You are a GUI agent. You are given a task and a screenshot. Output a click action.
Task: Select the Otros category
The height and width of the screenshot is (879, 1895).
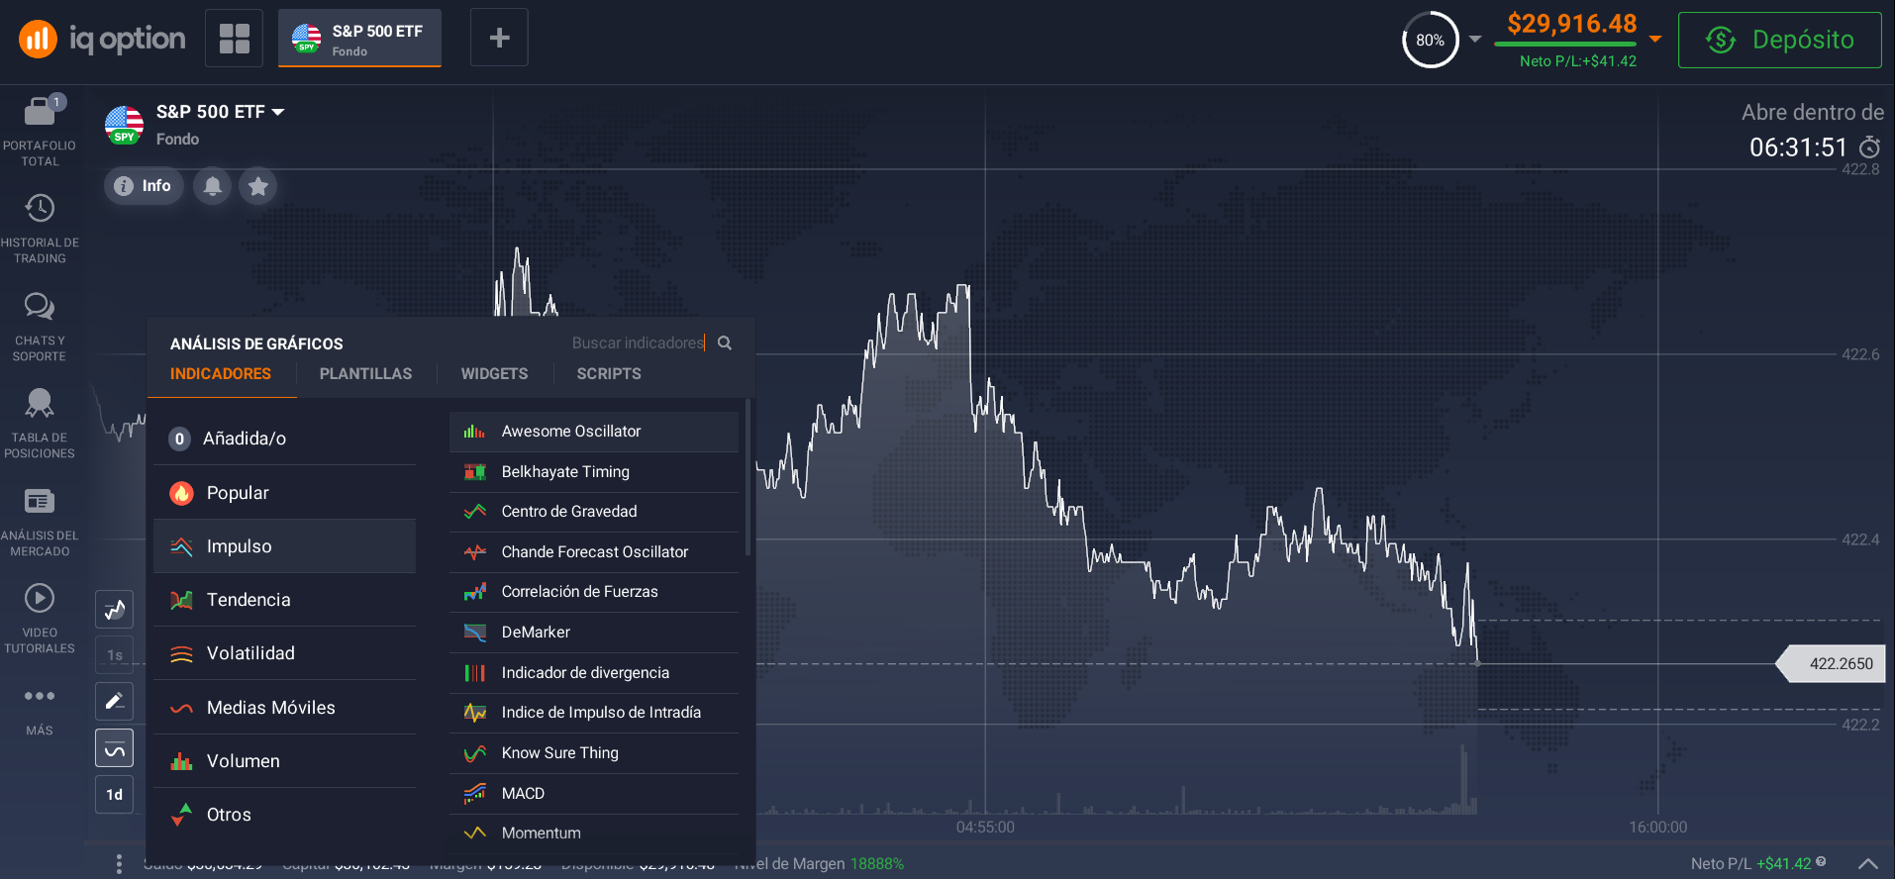pos(284,815)
